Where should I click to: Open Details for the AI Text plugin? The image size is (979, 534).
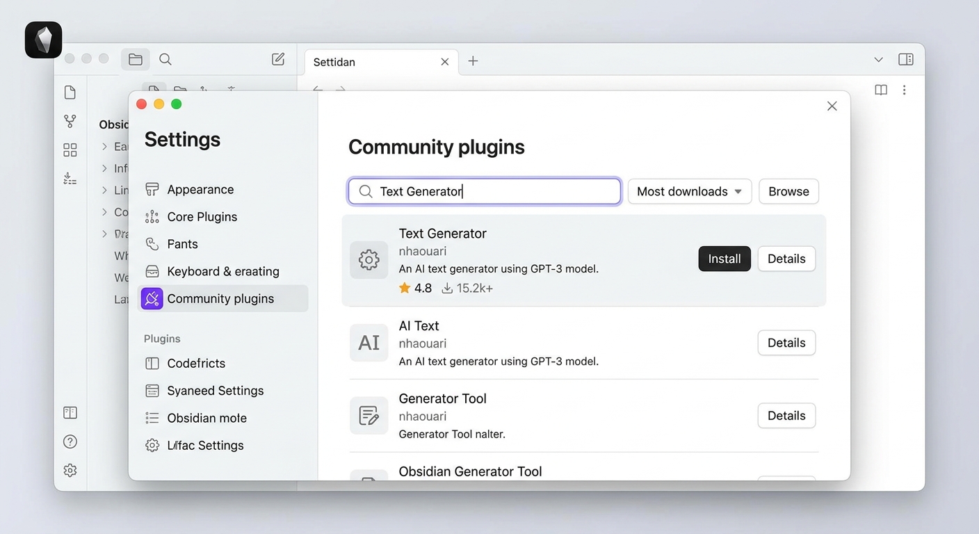point(786,343)
